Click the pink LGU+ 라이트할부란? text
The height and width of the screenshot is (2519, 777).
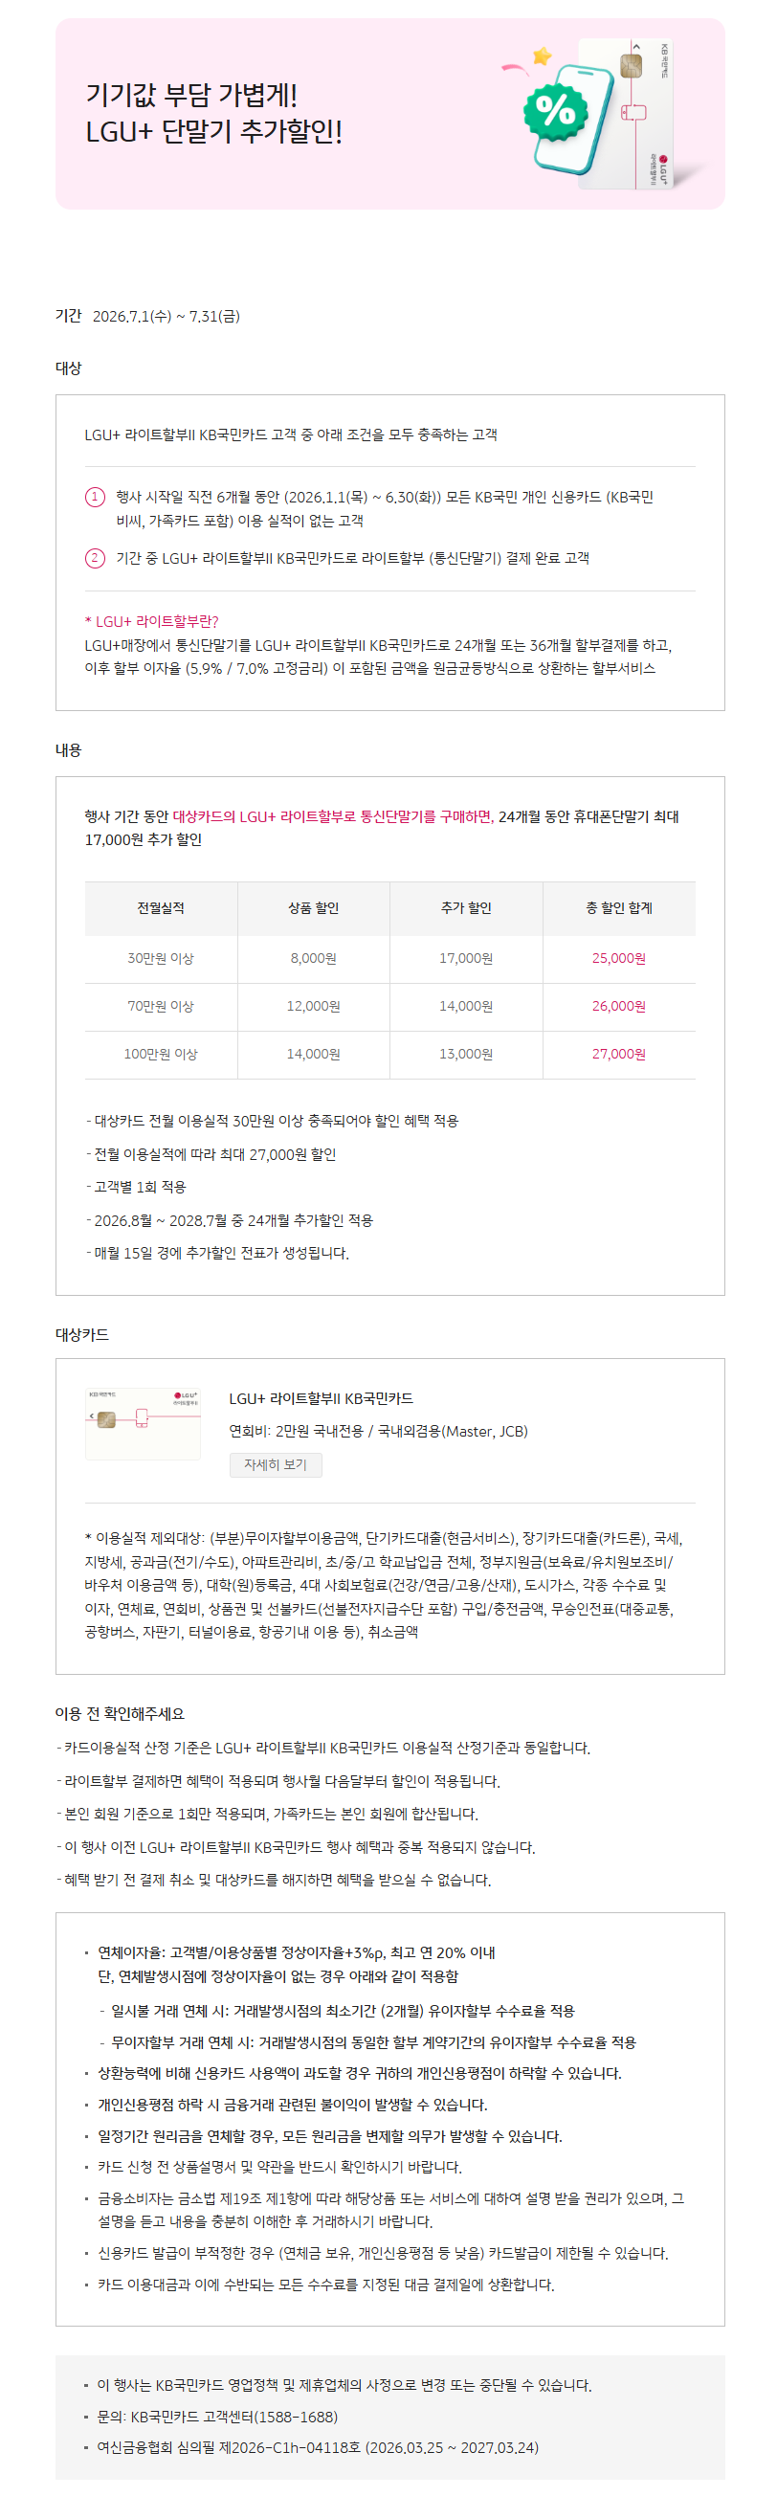151,621
